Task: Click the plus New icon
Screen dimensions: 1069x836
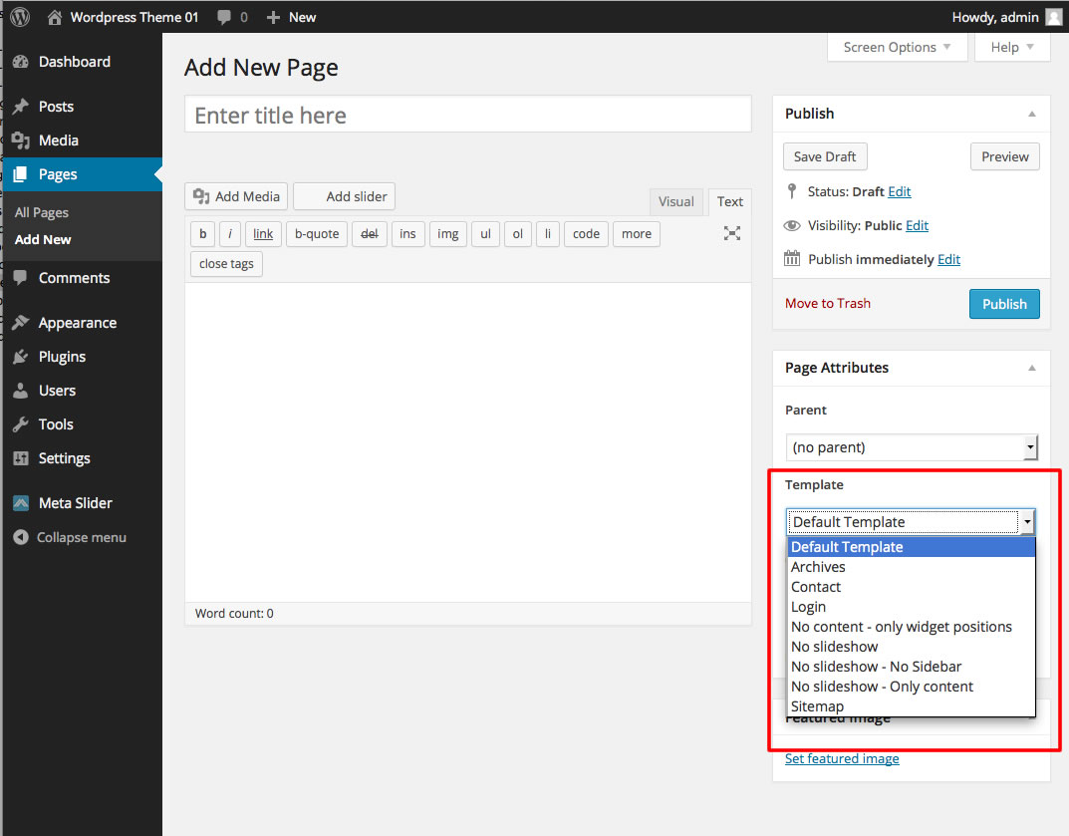Action: tap(273, 17)
